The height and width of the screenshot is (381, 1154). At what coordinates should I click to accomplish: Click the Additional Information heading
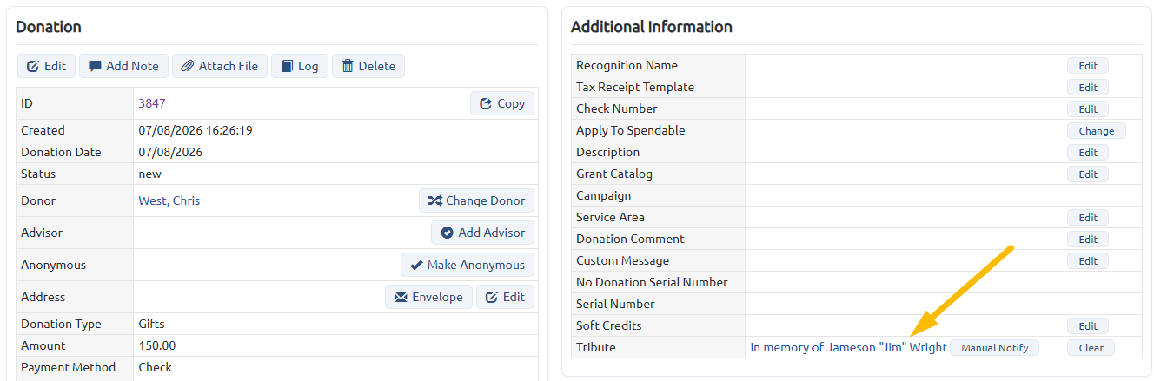coord(652,27)
